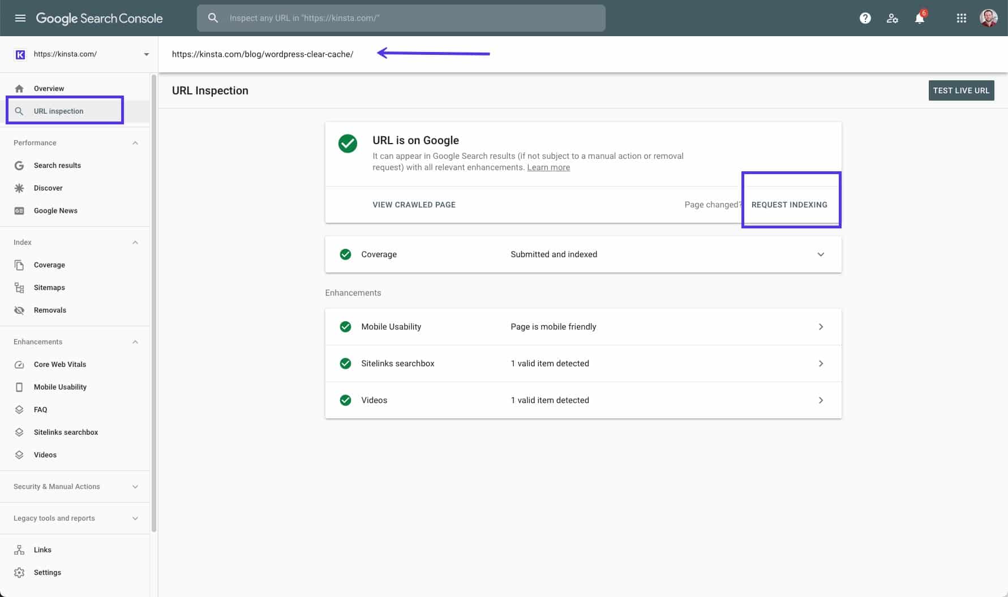Follow the Learn more link
Image resolution: width=1008 pixels, height=597 pixels.
[x=548, y=167]
